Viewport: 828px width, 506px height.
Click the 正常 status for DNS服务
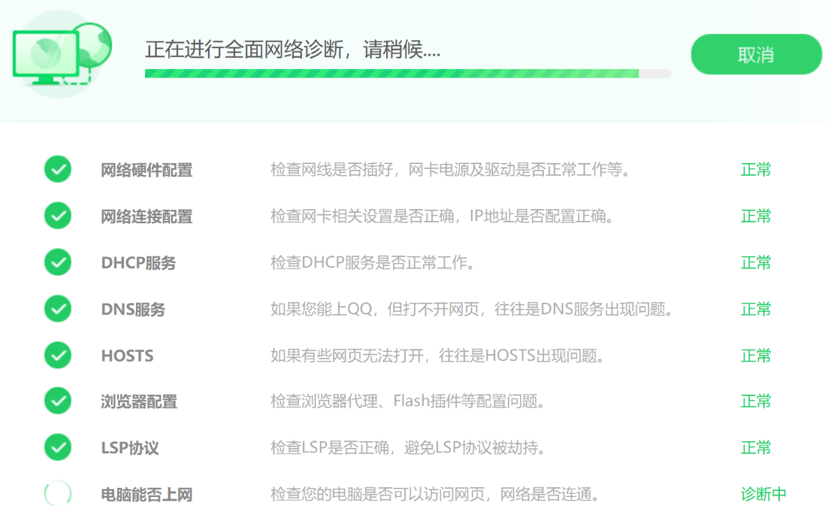[755, 309]
